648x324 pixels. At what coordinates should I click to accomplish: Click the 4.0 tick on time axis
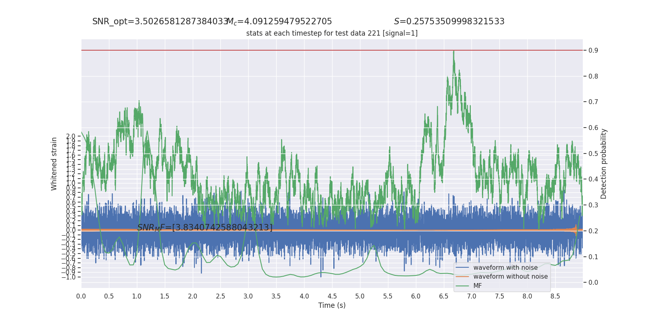(304, 296)
